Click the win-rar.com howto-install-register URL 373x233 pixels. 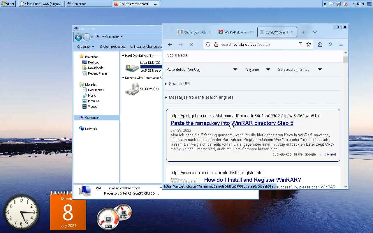pos(217,173)
